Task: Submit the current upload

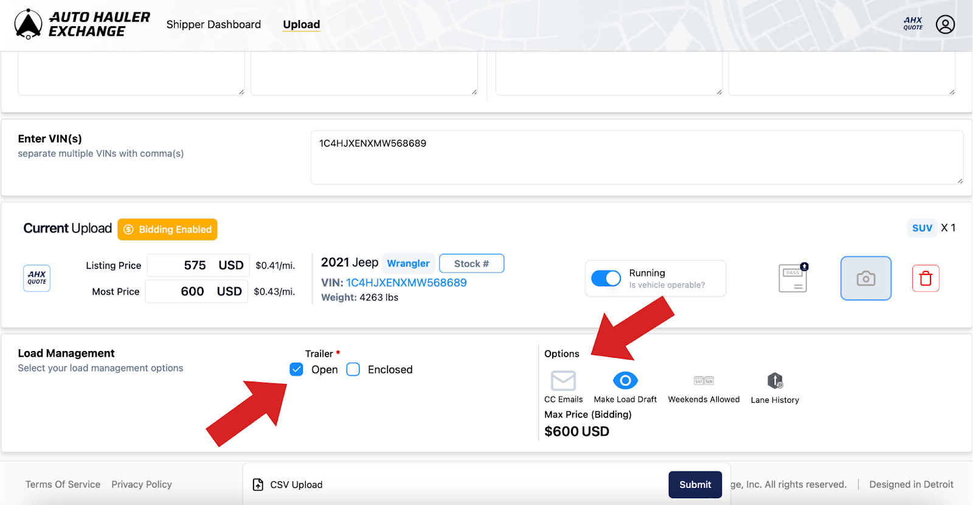Action: 695,484
